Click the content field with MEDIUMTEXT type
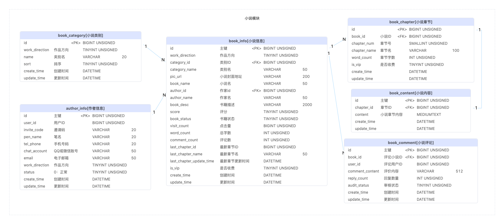The image size is (504, 224). 411,115
